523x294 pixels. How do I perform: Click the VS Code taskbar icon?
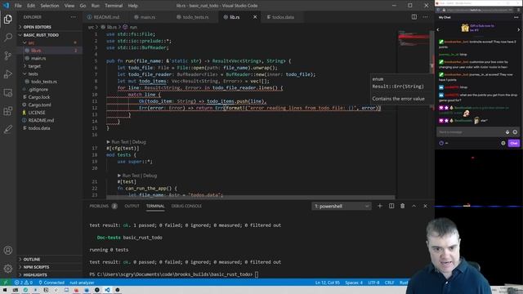(107, 290)
